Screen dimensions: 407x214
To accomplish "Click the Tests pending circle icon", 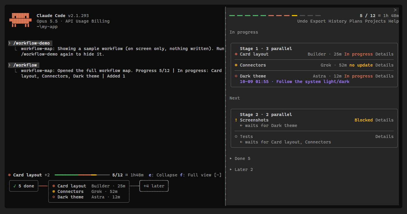I will click(236, 136).
